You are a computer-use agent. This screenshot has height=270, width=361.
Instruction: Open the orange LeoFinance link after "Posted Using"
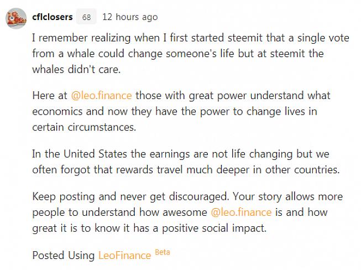pyautogui.click(x=124, y=255)
